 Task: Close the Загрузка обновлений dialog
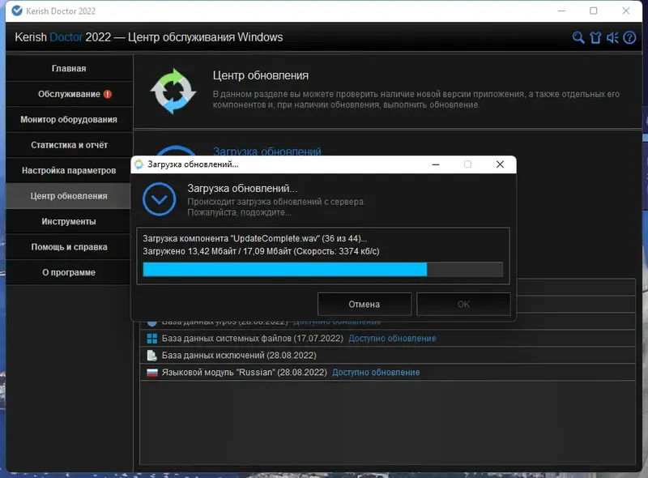500,164
